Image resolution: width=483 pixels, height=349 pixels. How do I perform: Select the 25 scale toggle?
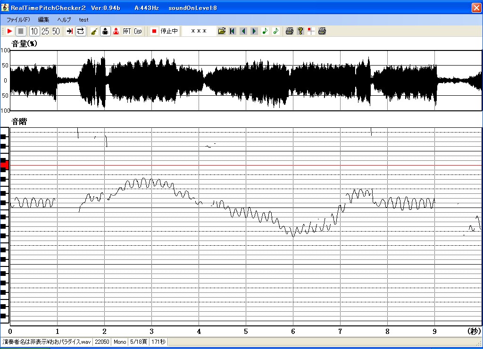click(45, 31)
